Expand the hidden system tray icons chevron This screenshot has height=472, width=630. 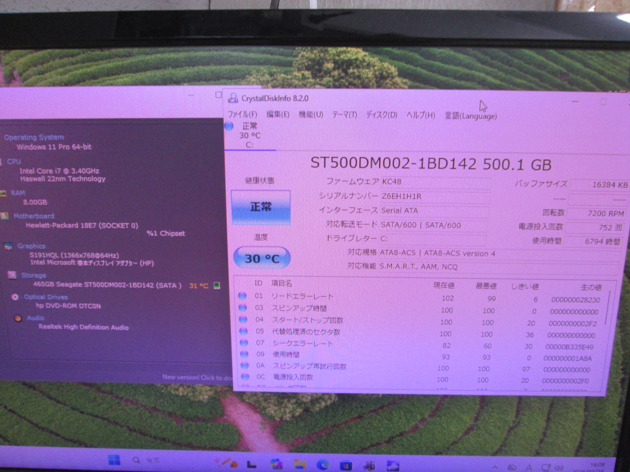(495, 468)
